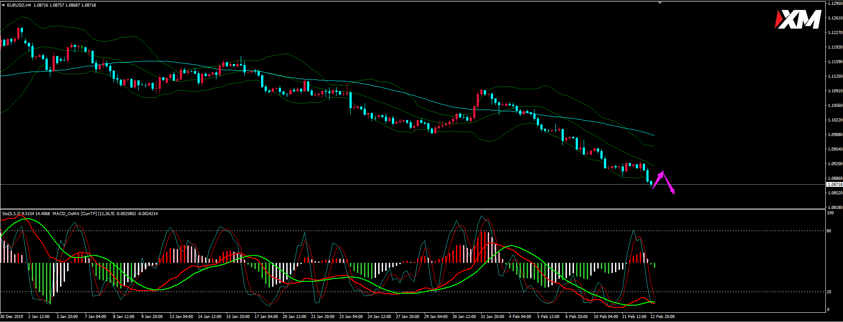Click the 12 Feb 20:00 time label
Image resolution: width=843 pixels, height=322 pixels.
click(x=662, y=317)
